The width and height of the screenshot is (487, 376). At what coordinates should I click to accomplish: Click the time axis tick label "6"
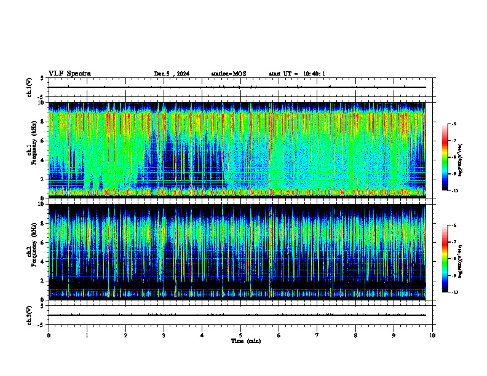(279, 335)
